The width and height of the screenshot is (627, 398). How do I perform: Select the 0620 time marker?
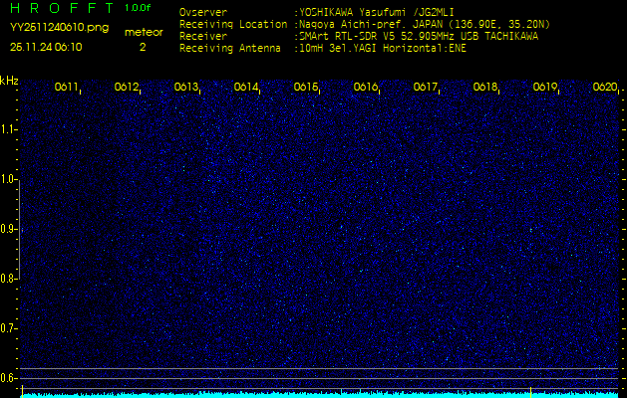point(605,88)
